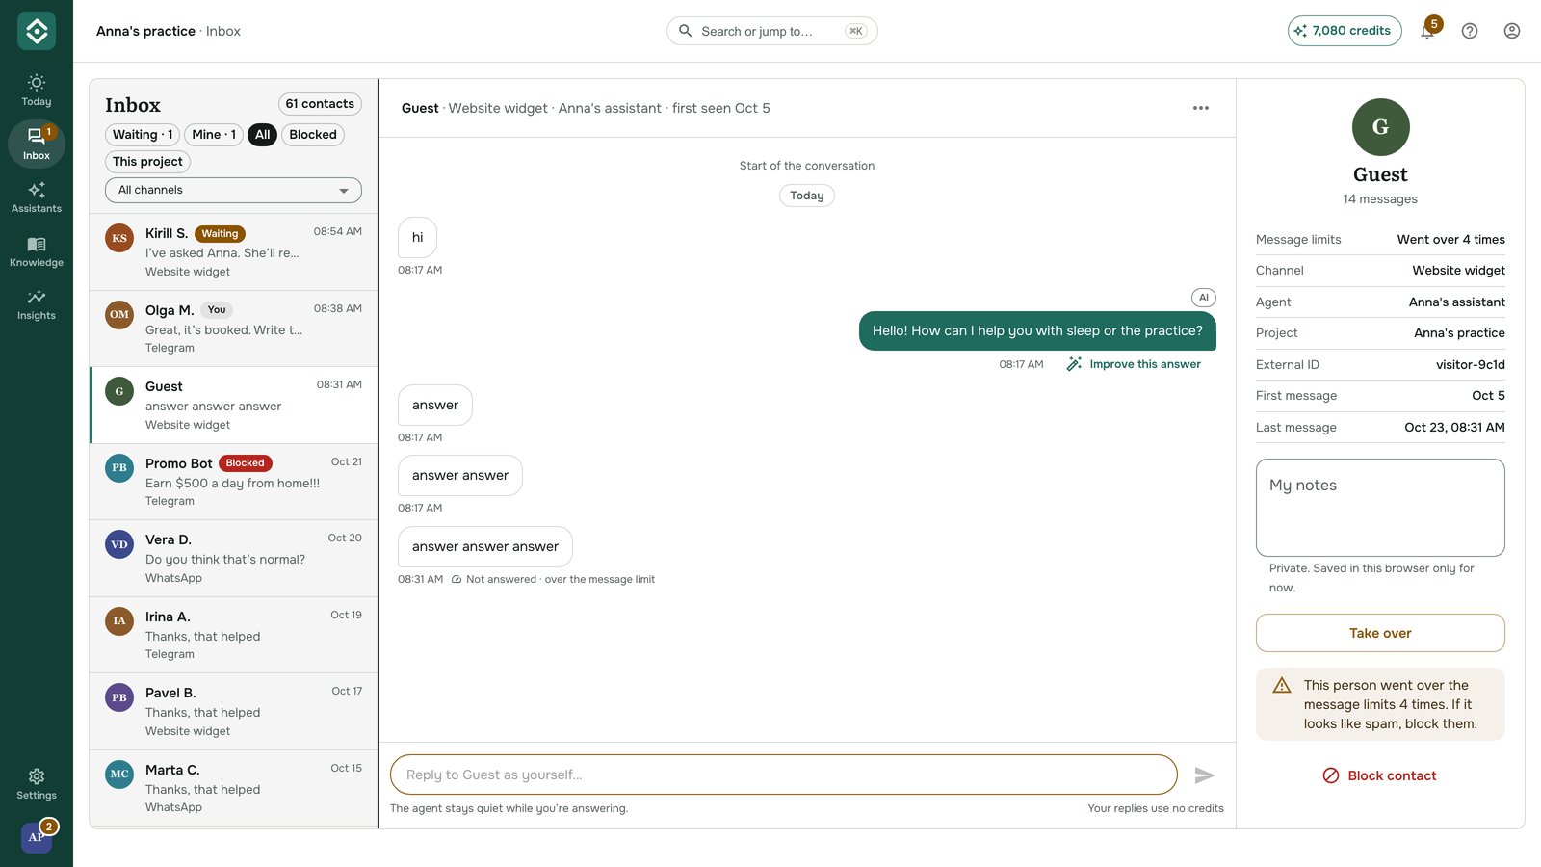Open the Kirill S. conversation

233,252
